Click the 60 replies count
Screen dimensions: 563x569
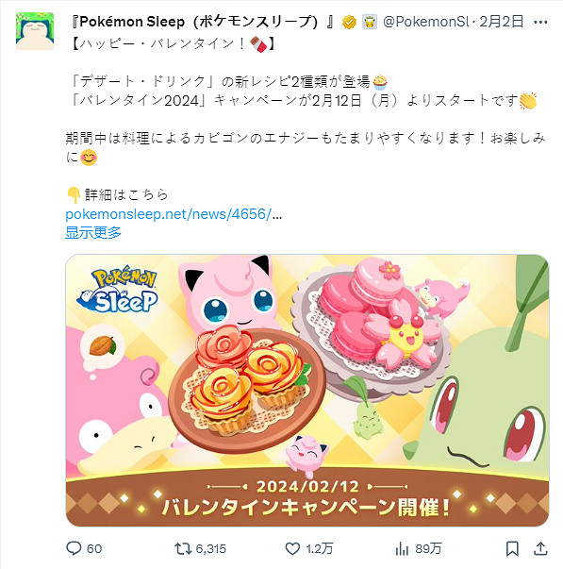tap(94, 548)
